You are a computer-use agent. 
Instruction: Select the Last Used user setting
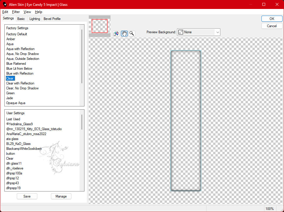click(x=13, y=119)
